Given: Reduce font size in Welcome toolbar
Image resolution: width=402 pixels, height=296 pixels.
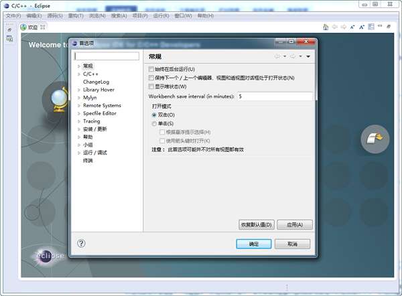Looking at the screenshot, I should (x=352, y=27).
